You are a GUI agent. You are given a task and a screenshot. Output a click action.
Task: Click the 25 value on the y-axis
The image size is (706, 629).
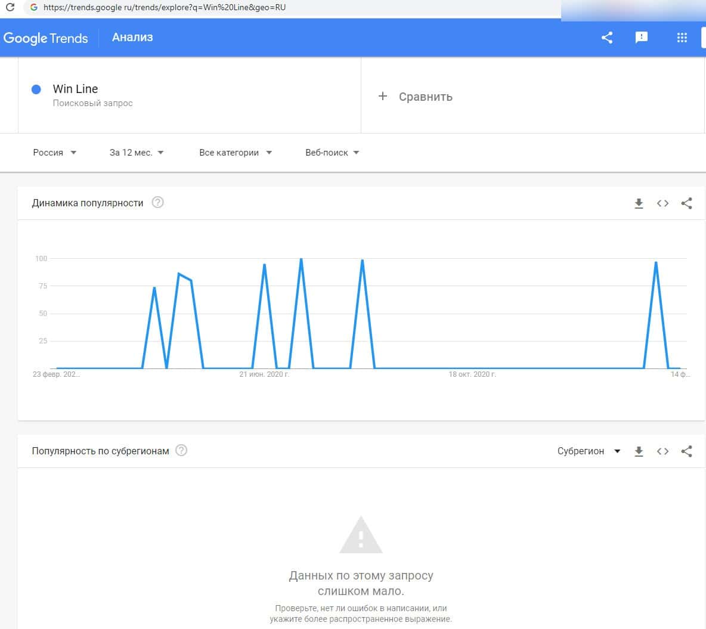(43, 341)
